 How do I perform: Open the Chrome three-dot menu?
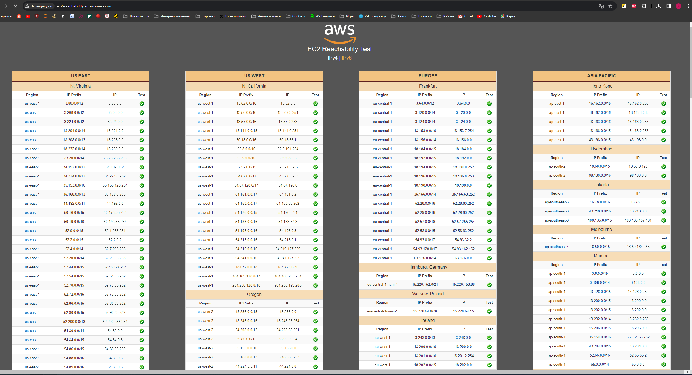(688, 6)
